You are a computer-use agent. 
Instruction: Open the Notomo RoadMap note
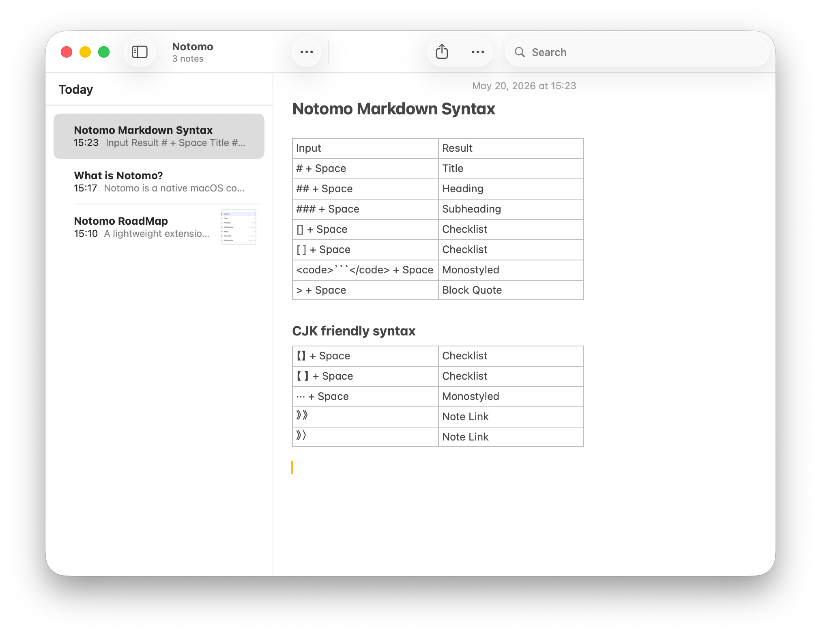tap(159, 227)
